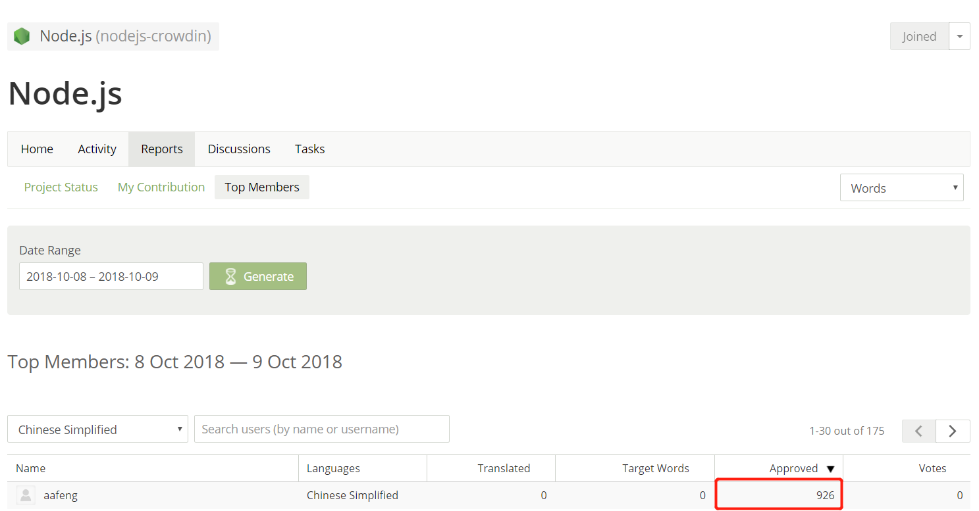
Task: Click the Joined button
Action: 919,36
